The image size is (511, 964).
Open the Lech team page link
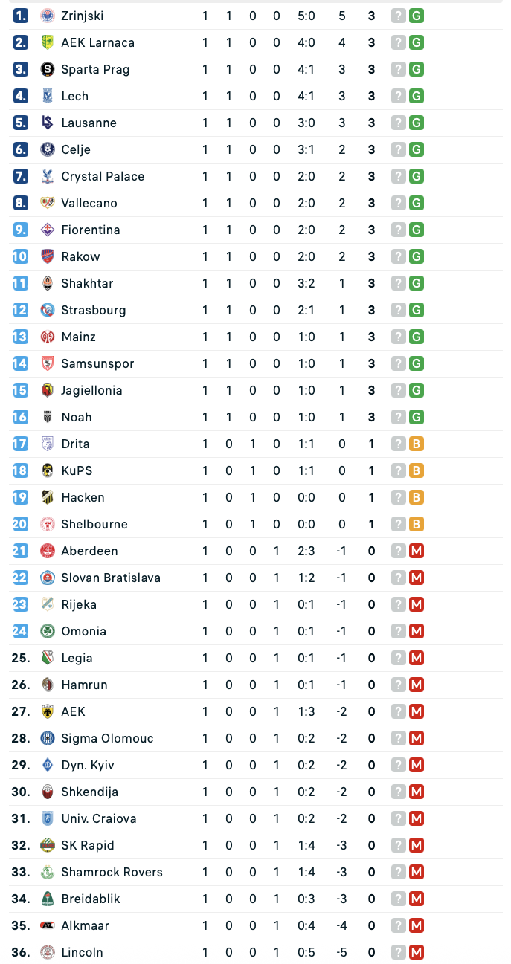[x=74, y=96]
